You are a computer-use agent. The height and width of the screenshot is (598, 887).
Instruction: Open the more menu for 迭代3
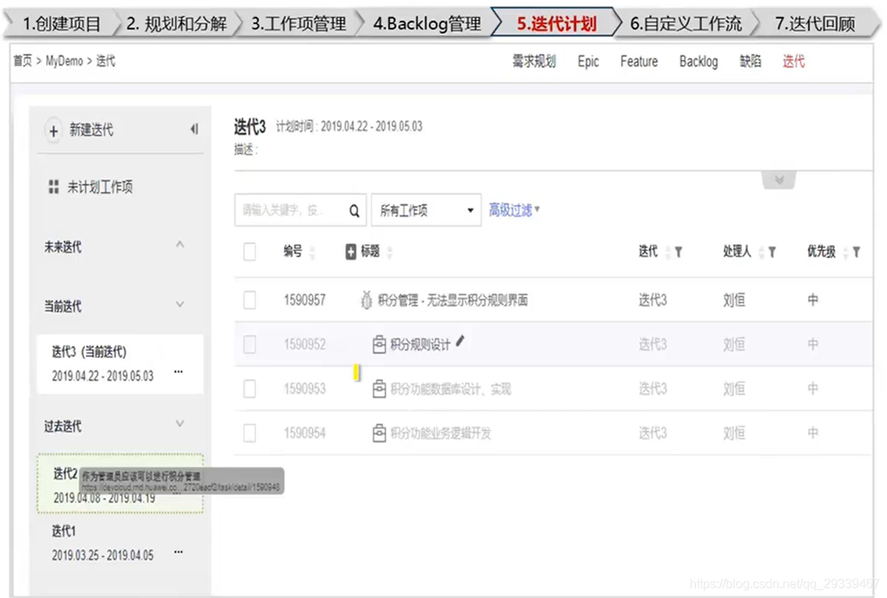click(179, 371)
